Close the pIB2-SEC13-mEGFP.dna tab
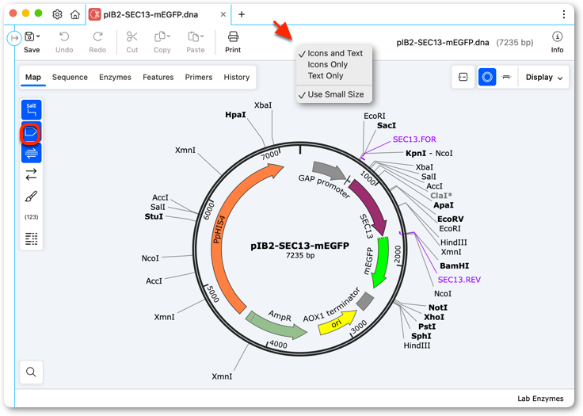The height and width of the screenshot is (416, 583). tap(223, 14)
